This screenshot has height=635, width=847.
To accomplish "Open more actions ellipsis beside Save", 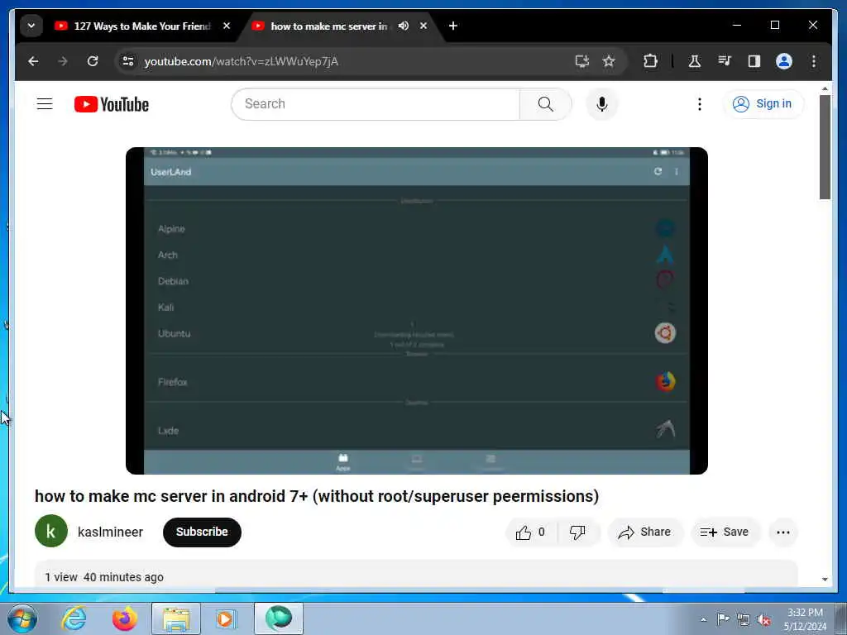I will coord(783,532).
